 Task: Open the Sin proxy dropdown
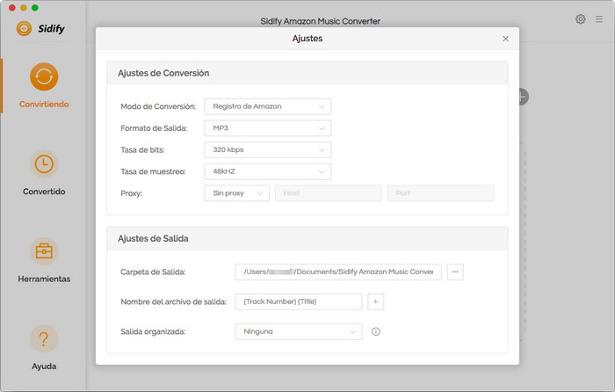(x=236, y=193)
